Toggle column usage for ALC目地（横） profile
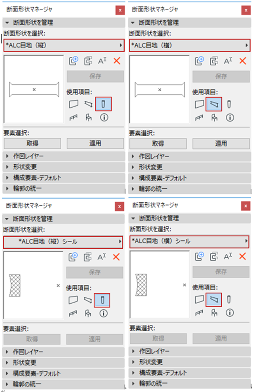 tap(229, 105)
